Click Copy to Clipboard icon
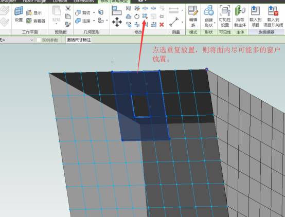 (x=68, y=16)
